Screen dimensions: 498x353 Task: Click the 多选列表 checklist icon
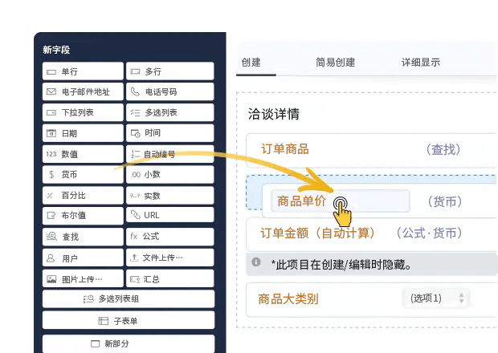pos(135,112)
